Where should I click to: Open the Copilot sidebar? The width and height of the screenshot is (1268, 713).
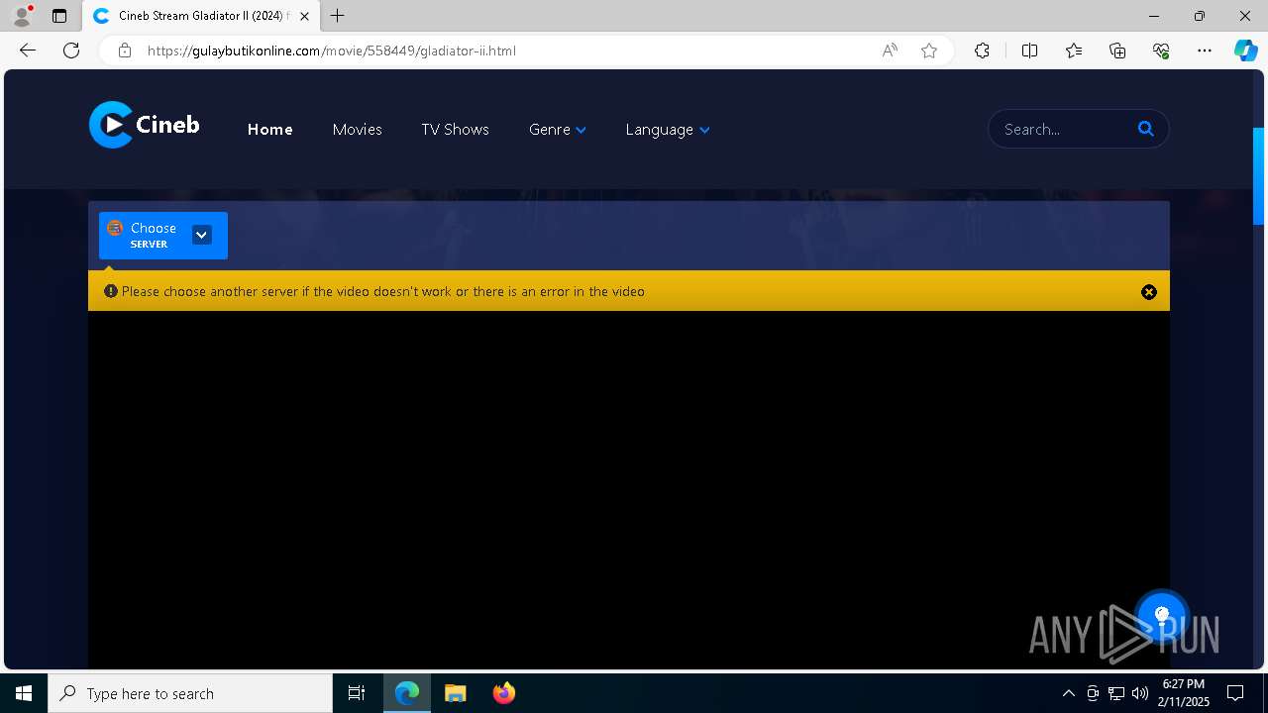point(1245,51)
